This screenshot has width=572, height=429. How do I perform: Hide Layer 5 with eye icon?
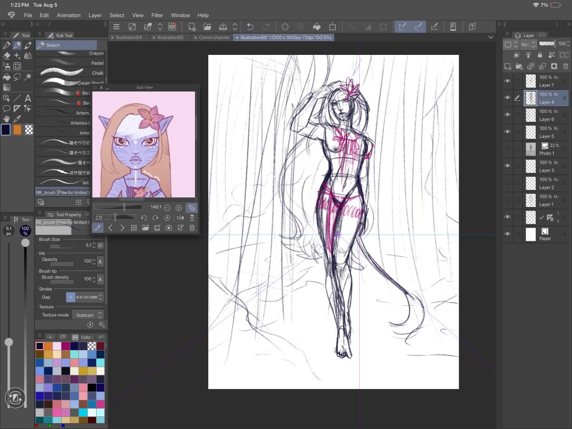tap(507, 132)
